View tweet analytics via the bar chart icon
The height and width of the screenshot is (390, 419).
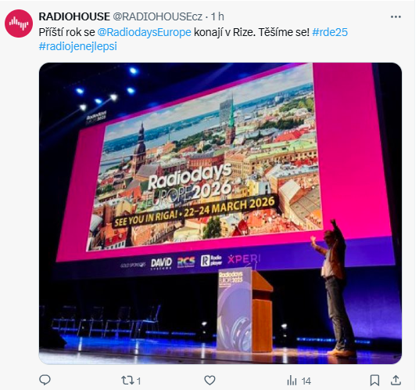click(292, 381)
